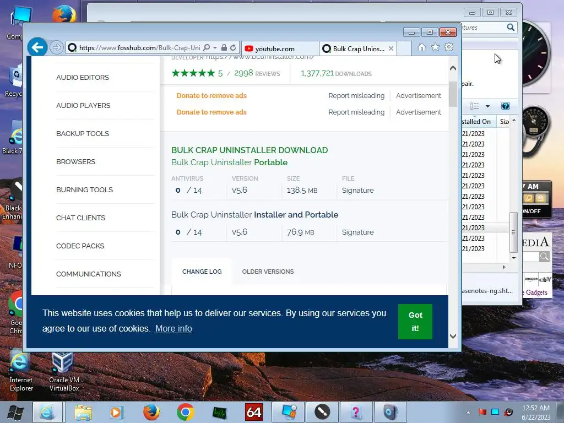The image size is (564, 423).
Task: Click 2998 REVIEWS text
Action: (257, 73)
